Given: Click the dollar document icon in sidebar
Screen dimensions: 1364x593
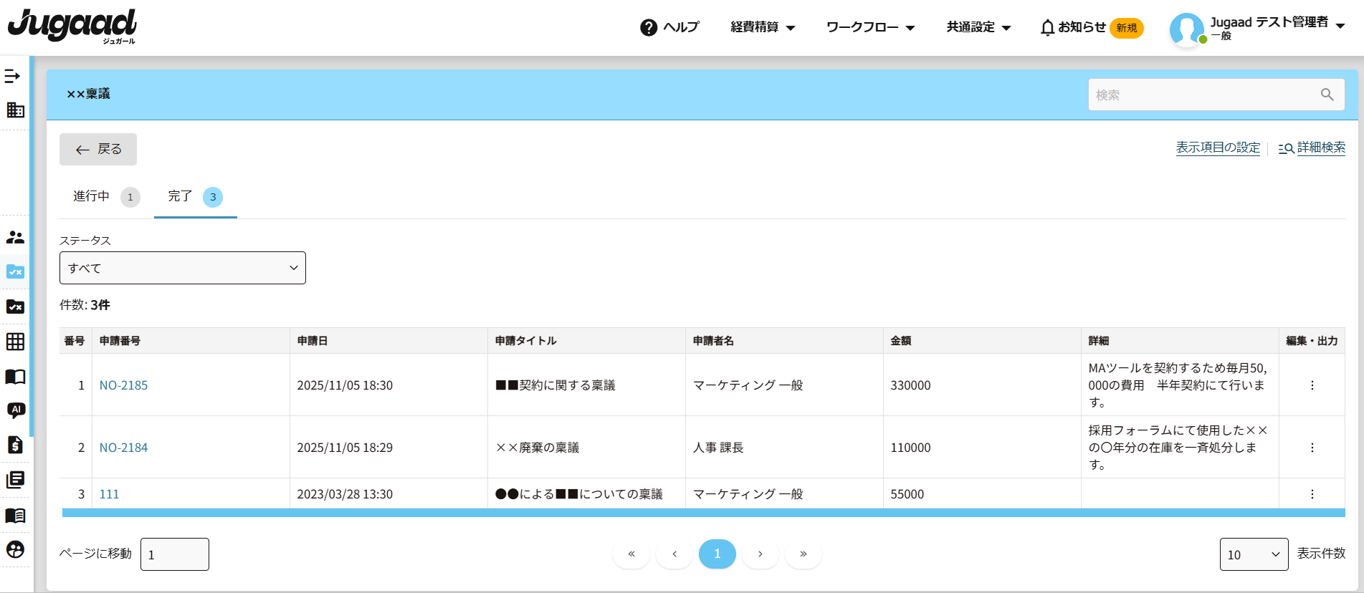Looking at the screenshot, I should 15,445.
